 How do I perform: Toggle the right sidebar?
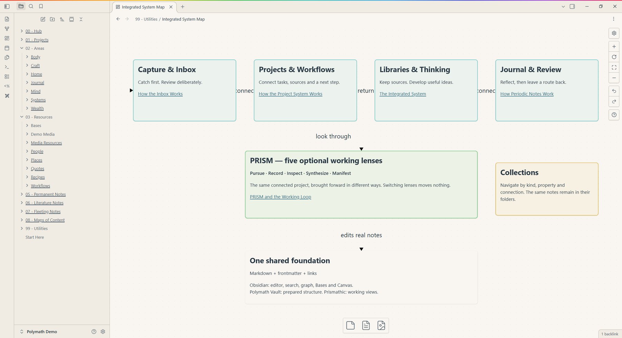click(x=572, y=6)
